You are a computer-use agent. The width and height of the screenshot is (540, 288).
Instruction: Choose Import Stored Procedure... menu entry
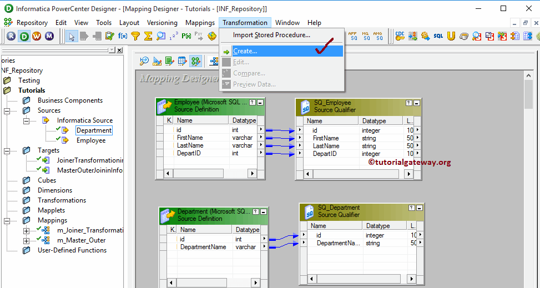coord(282,35)
